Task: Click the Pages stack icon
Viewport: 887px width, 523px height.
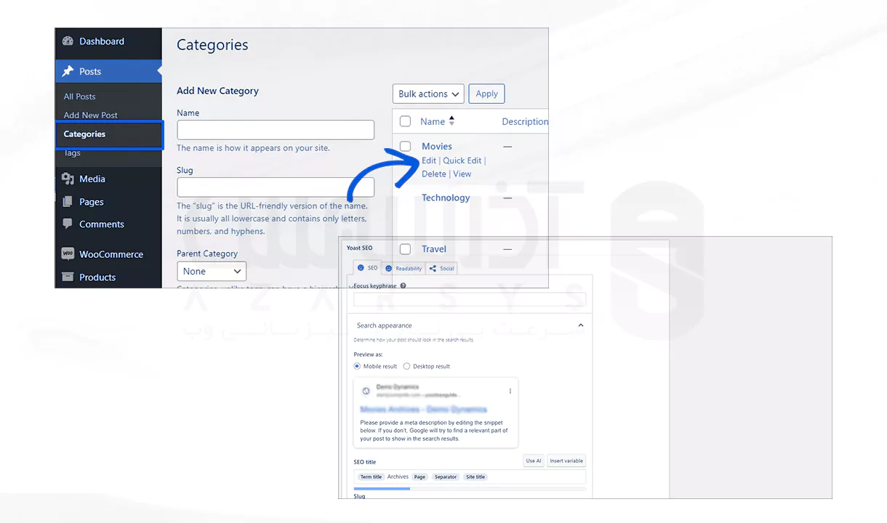Action: 68,202
